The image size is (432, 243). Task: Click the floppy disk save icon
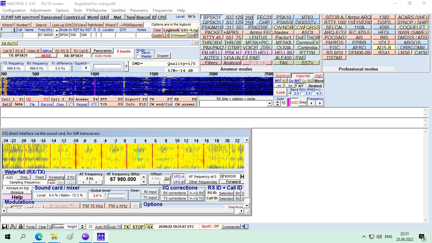(x=5, y=227)
